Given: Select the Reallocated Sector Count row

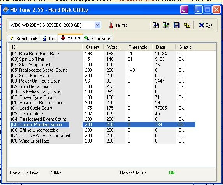Looking at the screenshot, I should pyautogui.click(x=102, y=70).
